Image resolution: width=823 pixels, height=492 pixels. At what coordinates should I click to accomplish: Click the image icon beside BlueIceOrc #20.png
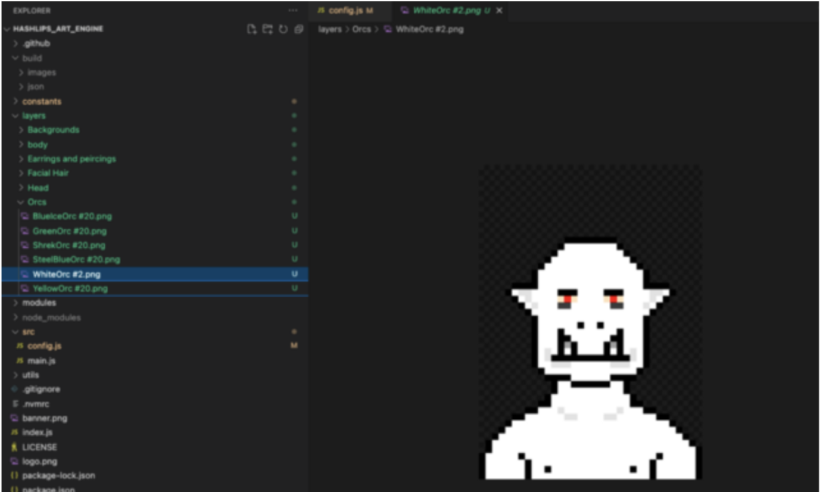[x=25, y=216]
